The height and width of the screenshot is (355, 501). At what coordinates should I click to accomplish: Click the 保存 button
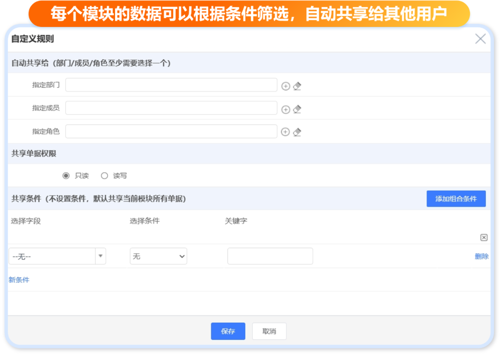pyautogui.click(x=228, y=331)
